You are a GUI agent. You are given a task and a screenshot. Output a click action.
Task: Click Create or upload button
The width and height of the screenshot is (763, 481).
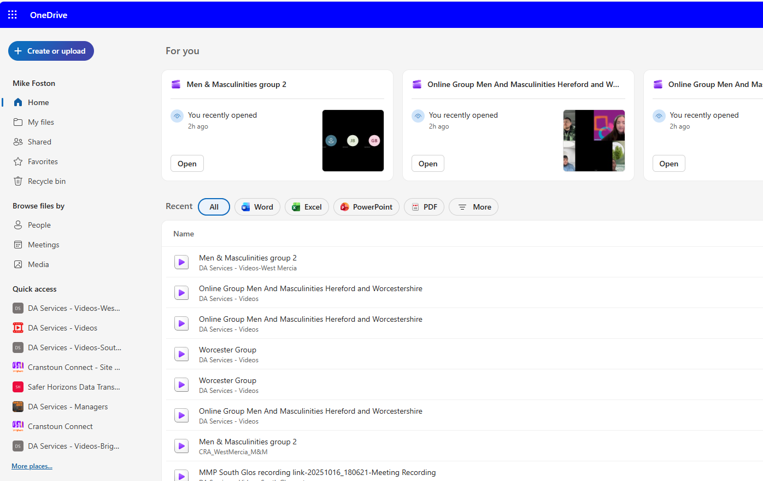coord(51,51)
